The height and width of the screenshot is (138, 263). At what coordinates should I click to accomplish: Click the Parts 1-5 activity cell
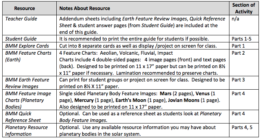click(x=241, y=39)
